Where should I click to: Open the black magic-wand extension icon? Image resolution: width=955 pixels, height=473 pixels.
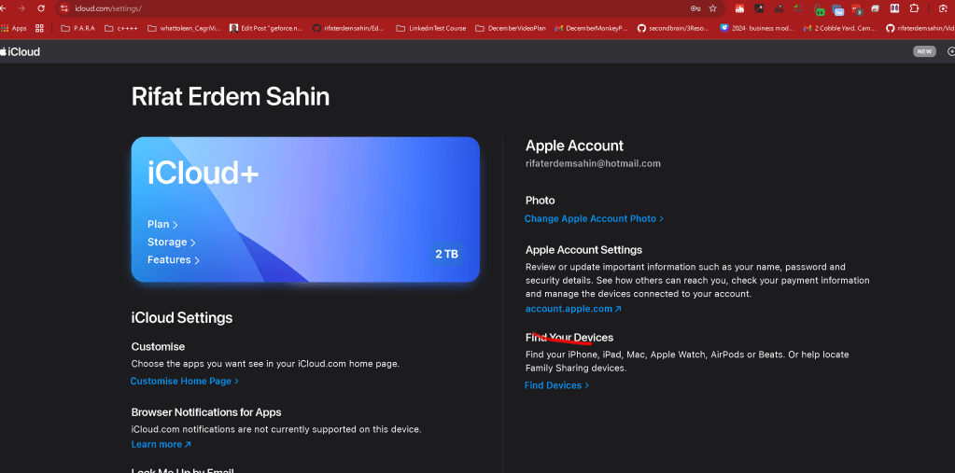pyautogui.click(x=759, y=8)
